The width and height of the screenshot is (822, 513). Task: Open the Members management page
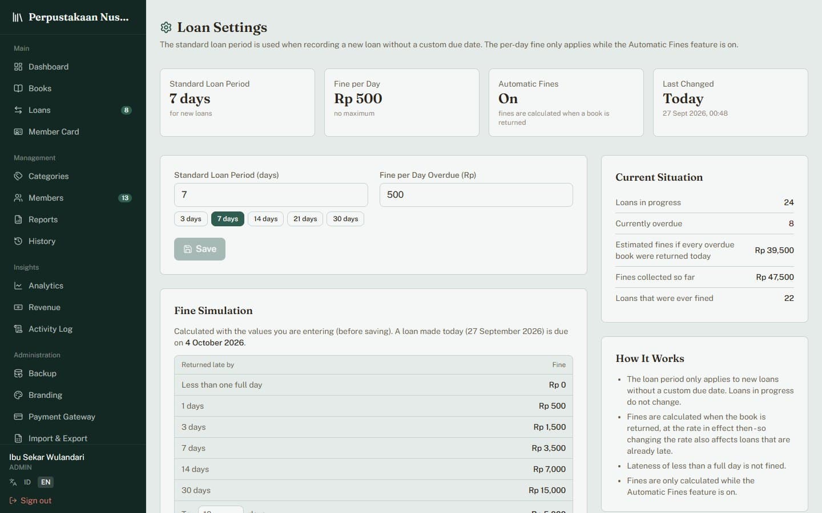[73, 198]
